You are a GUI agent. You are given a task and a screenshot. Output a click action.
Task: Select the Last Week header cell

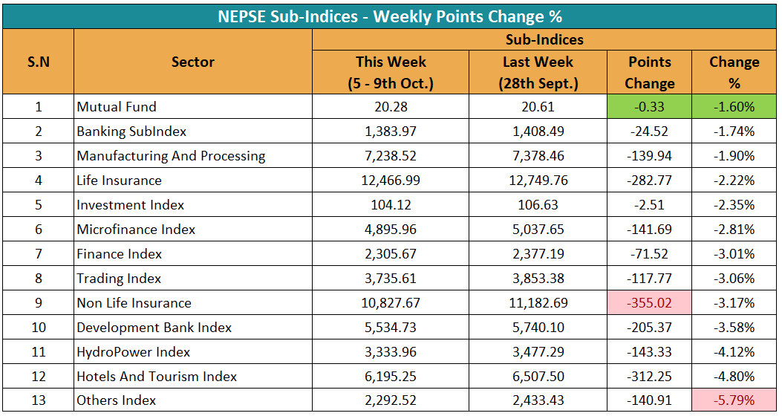tap(538, 72)
